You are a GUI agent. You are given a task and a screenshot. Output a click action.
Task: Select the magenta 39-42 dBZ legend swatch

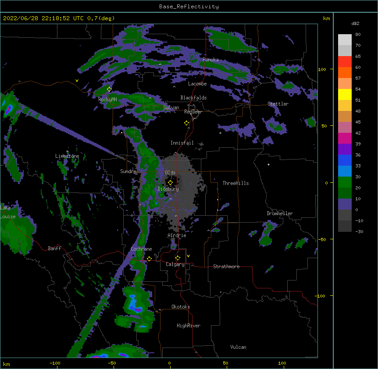click(x=345, y=138)
